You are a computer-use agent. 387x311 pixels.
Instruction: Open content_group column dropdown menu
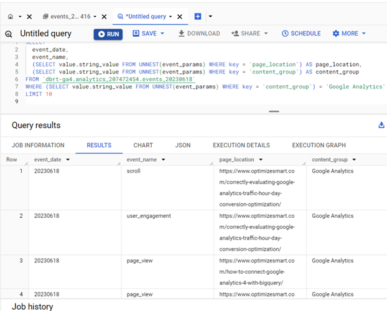pyautogui.click(x=354, y=160)
